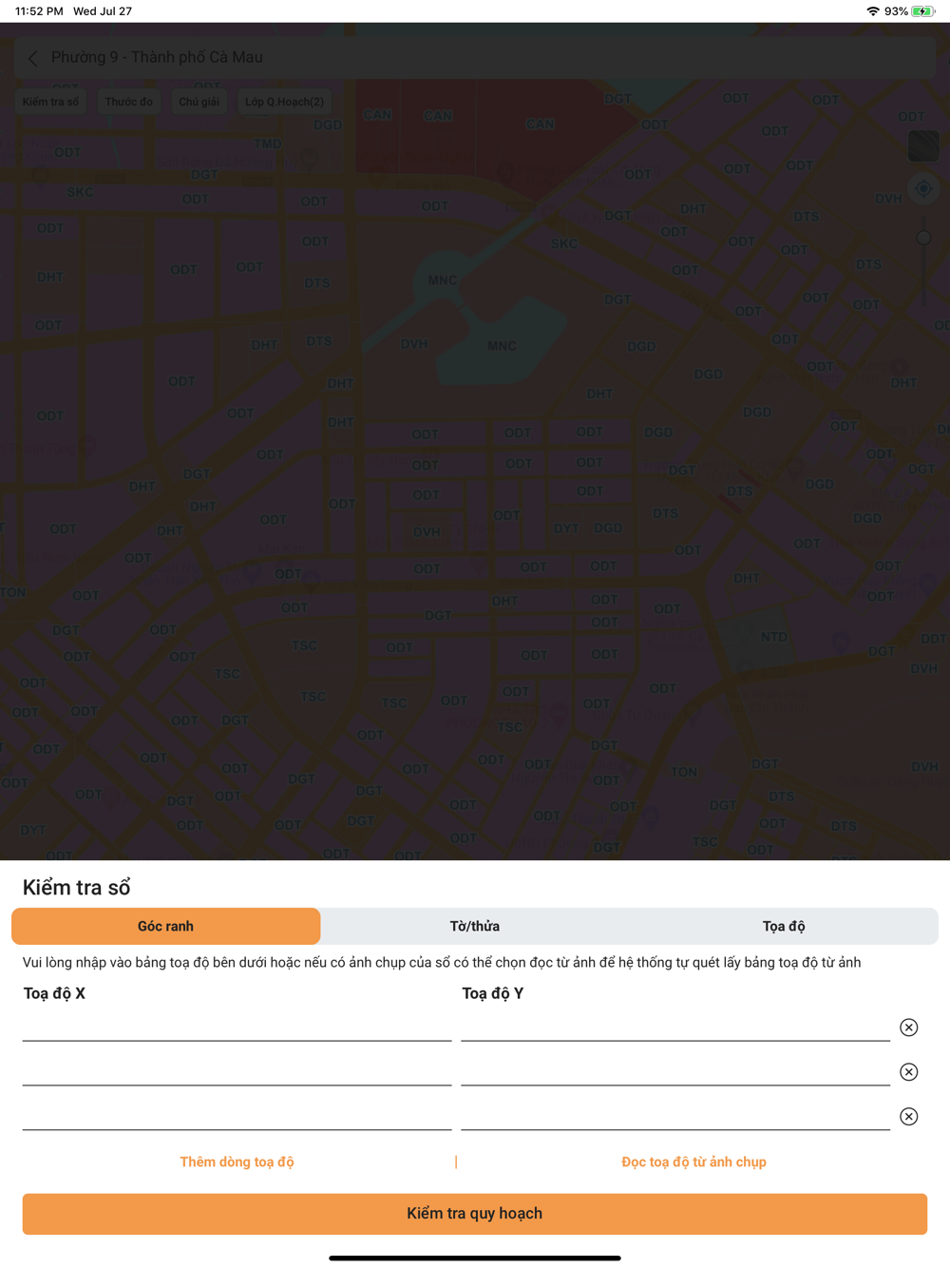The image size is (950, 1268).
Task: Open the Thước đo measuring tool
Action: [128, 102]
